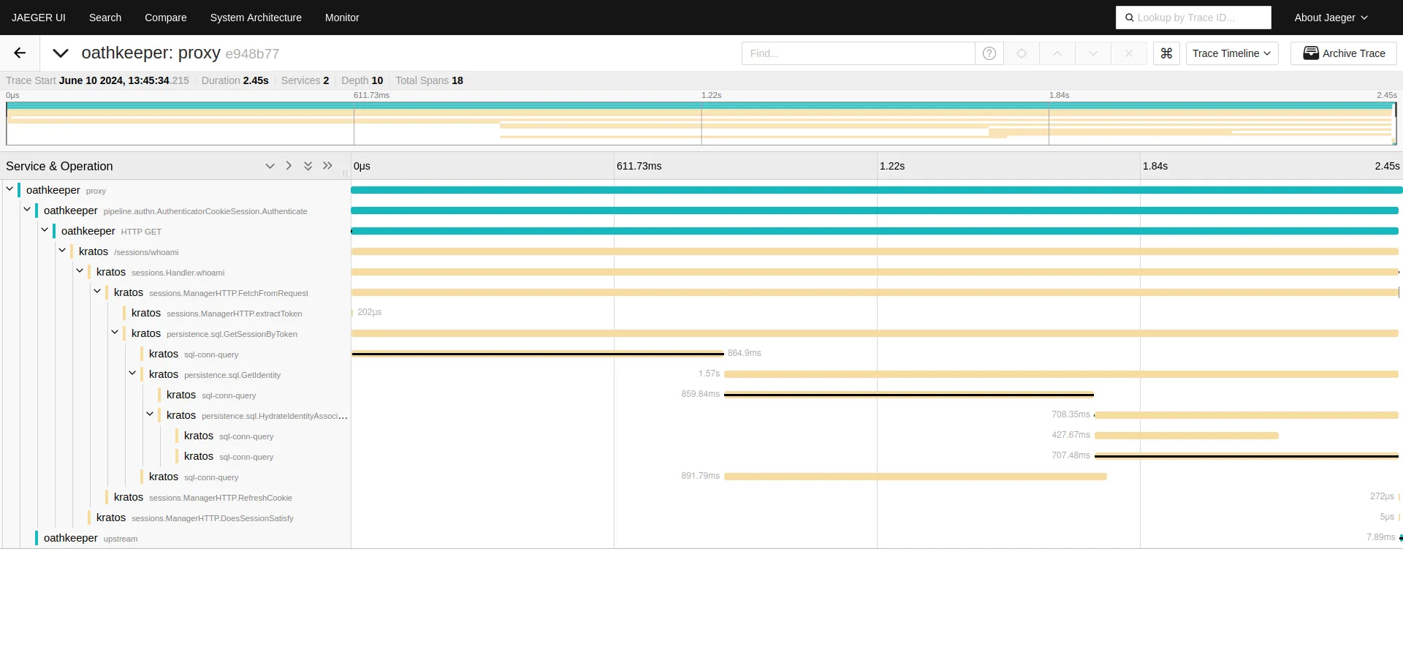Open the Trace Timeline view dropdown
1403x652 pixels.
(1231, 53)
